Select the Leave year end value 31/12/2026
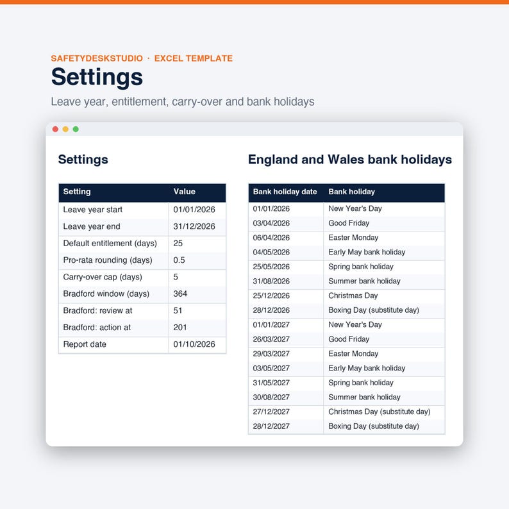The width and height of the screenshot is (509, 509). (x=194, y=226)
